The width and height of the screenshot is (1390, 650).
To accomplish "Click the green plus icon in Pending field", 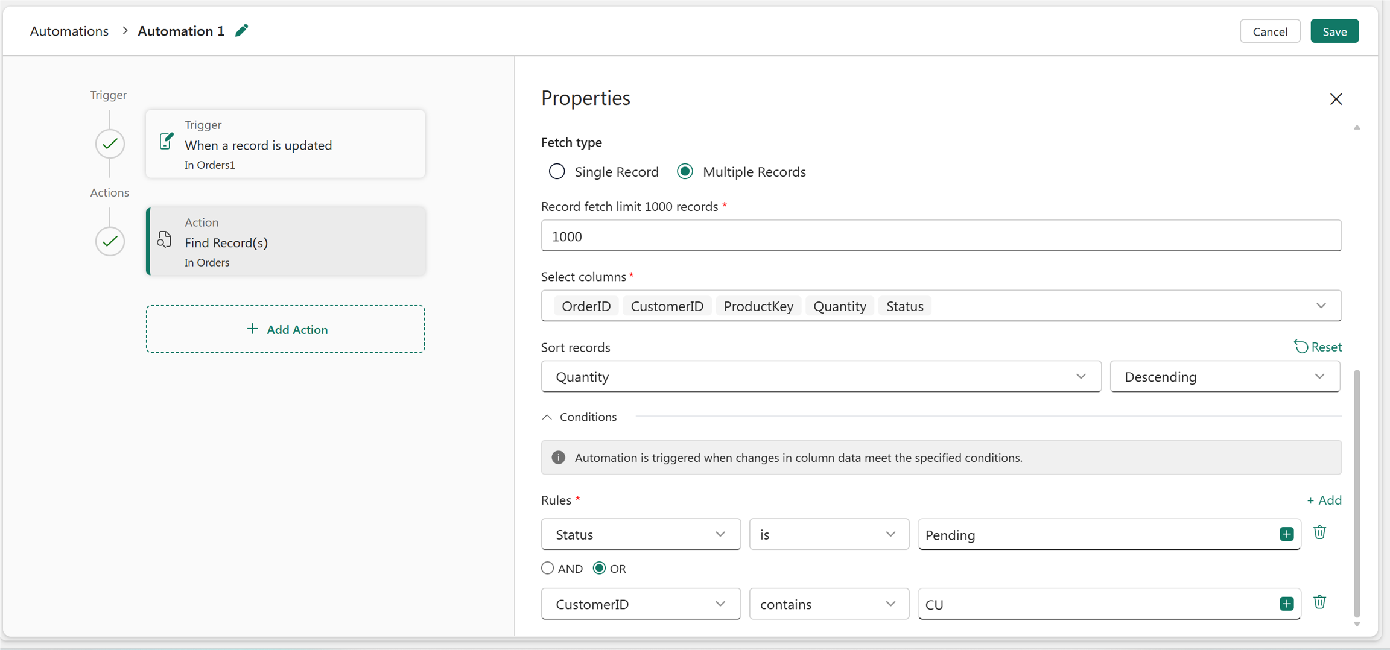I will (x=1286, y=534).
